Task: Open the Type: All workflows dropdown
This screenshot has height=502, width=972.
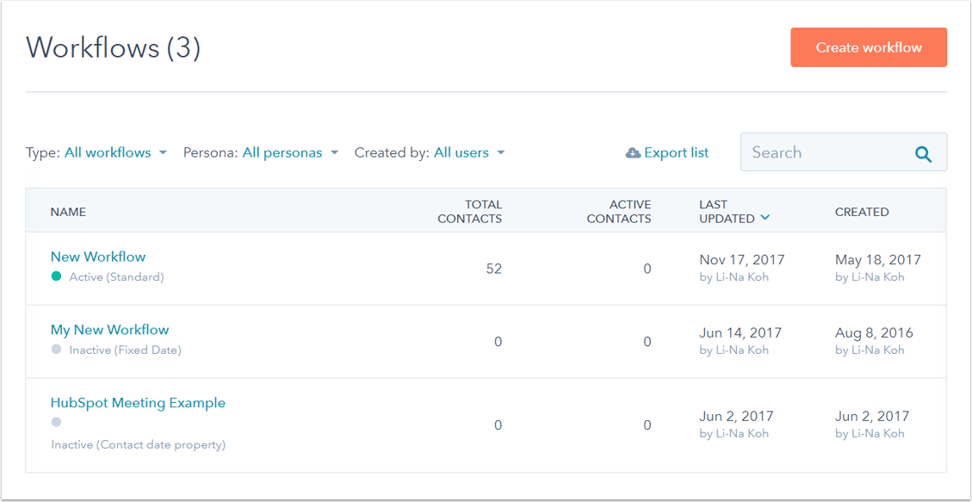Action: coord(115,153)
